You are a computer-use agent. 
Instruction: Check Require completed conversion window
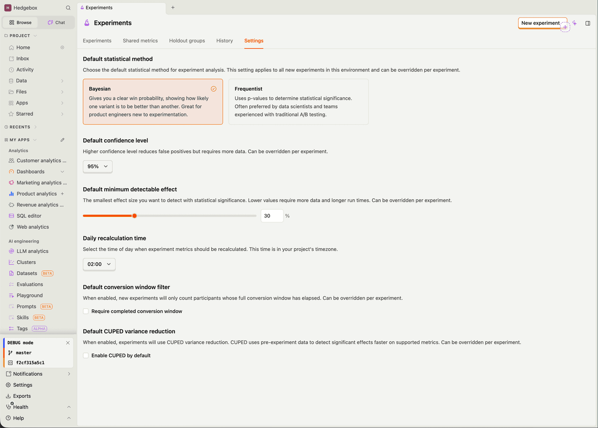point(86,312)
